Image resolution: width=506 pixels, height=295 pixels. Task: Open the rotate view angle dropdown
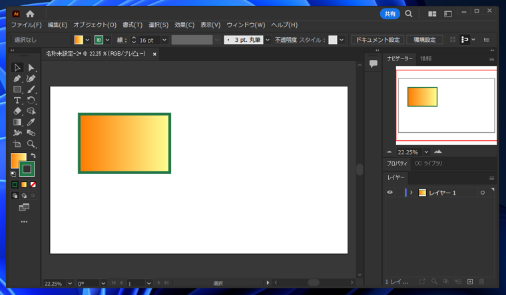103,284
